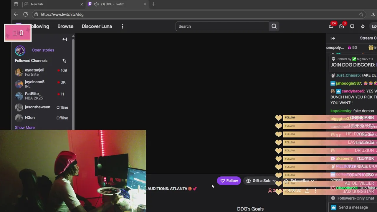Click the gold gift leaderboard icon
Screen dimensions: 377x212
(371, 47)
